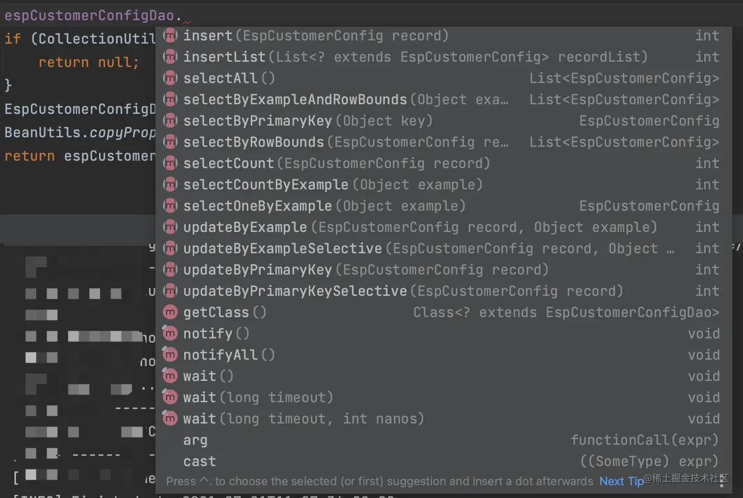
Task: Select the selectAll() completion
Action: pos(443,78)
